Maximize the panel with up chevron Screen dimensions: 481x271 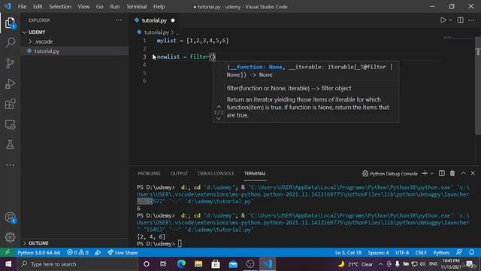tap(463, 173)
